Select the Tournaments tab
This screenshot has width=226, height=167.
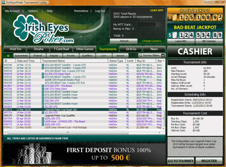coord(108,49)
